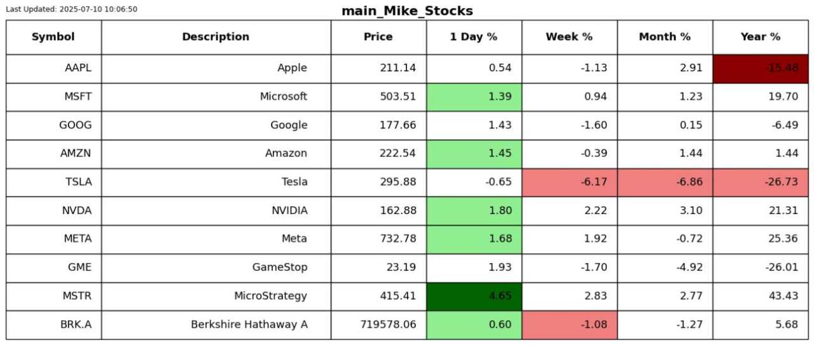Click the dark green MSTR 4.65 cell

pyautogui.click(x=474, y=296)
